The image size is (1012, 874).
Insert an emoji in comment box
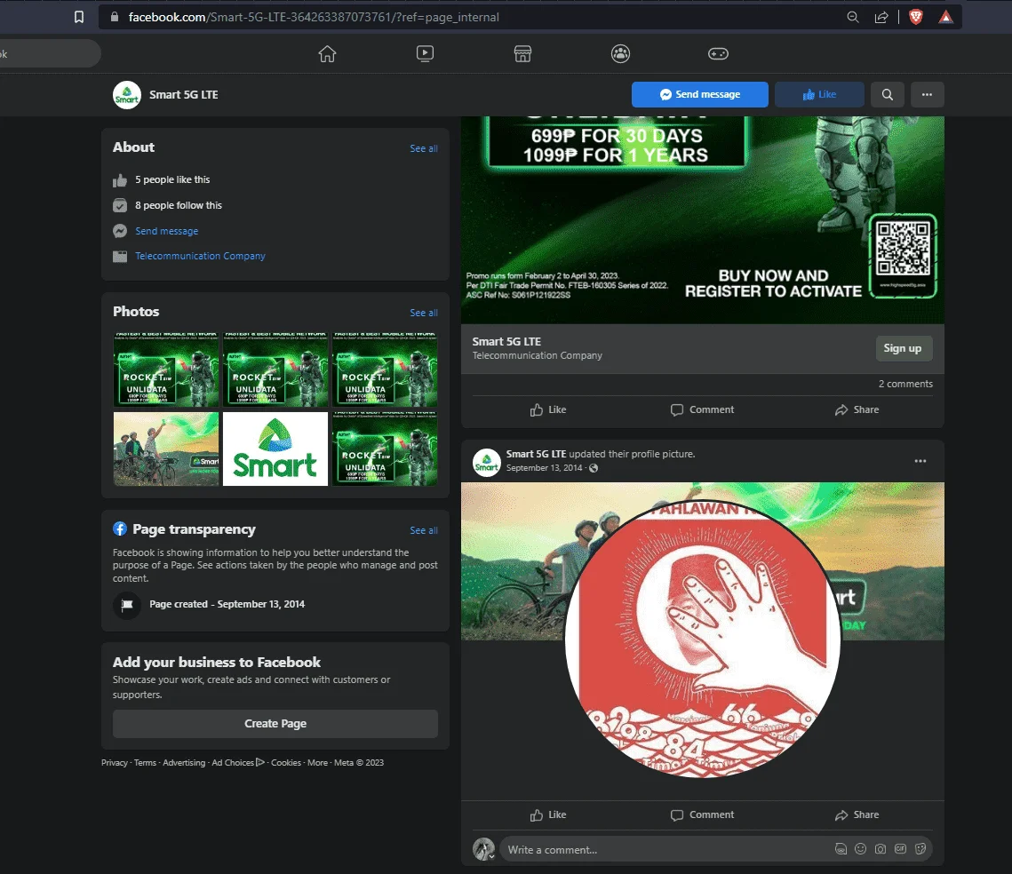coord(860,849)
